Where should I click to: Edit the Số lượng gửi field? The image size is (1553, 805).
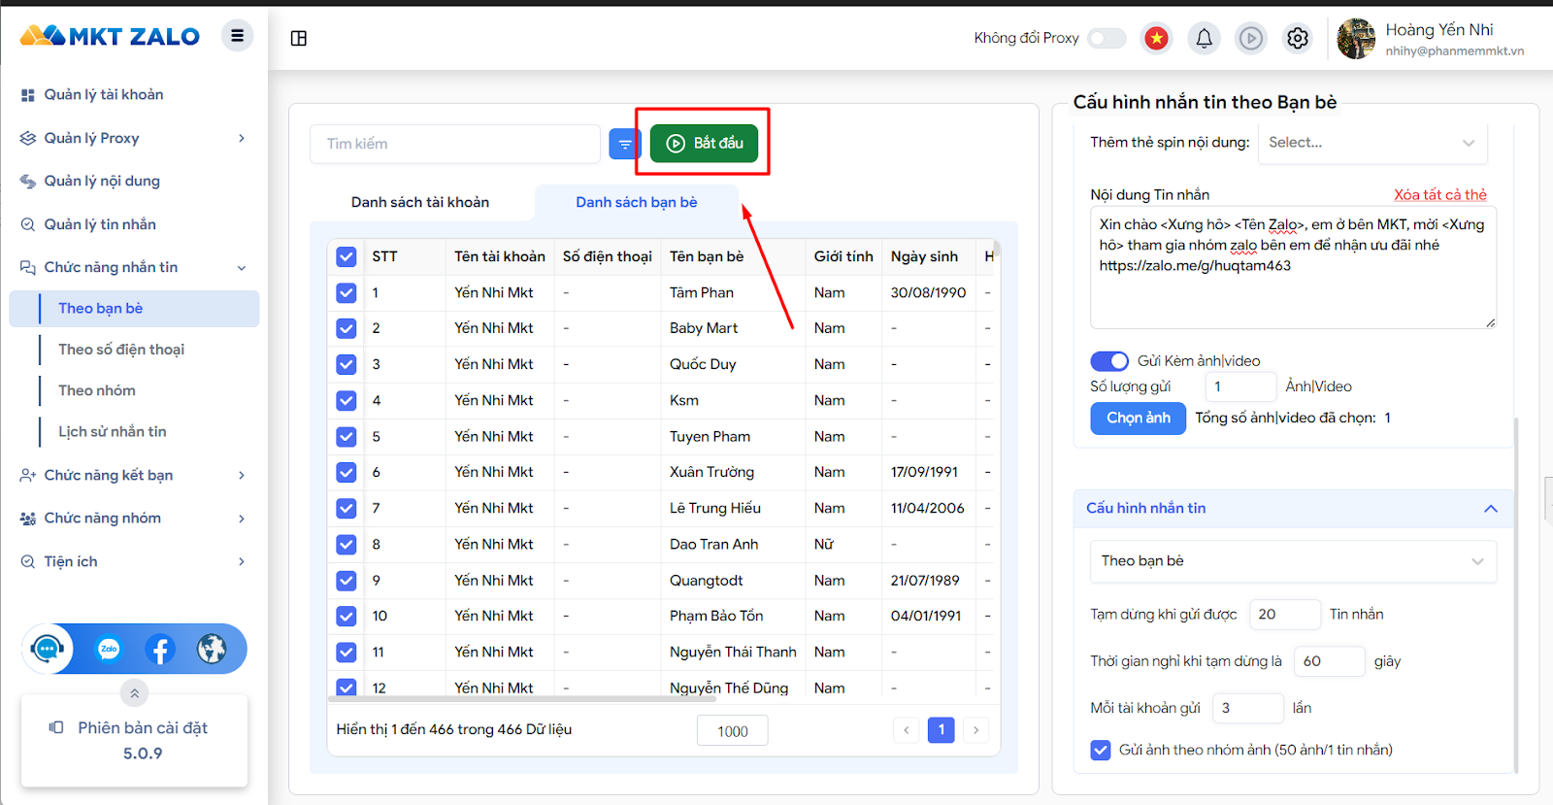[x=1240, y=386]
